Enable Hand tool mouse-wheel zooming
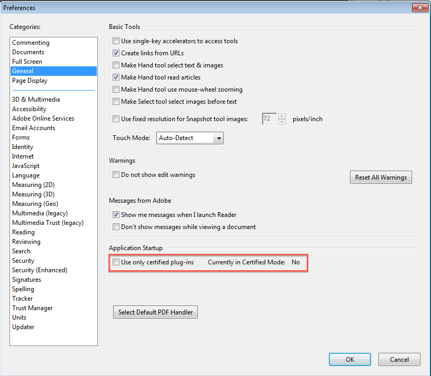 click(116, 90)
